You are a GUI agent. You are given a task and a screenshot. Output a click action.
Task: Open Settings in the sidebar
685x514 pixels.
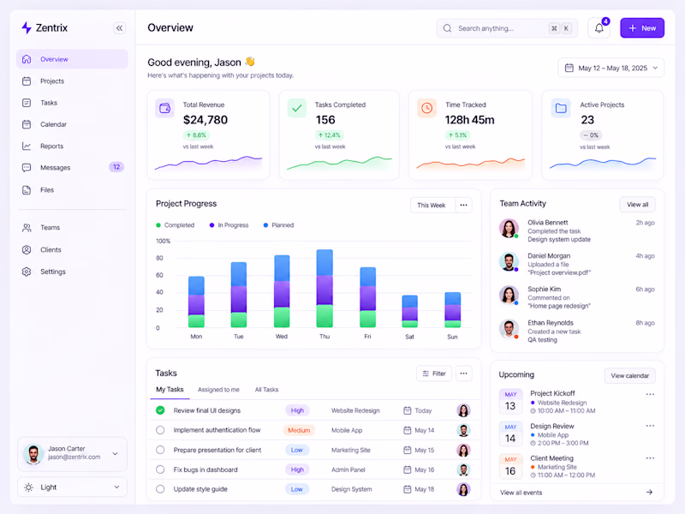point(72,272)
